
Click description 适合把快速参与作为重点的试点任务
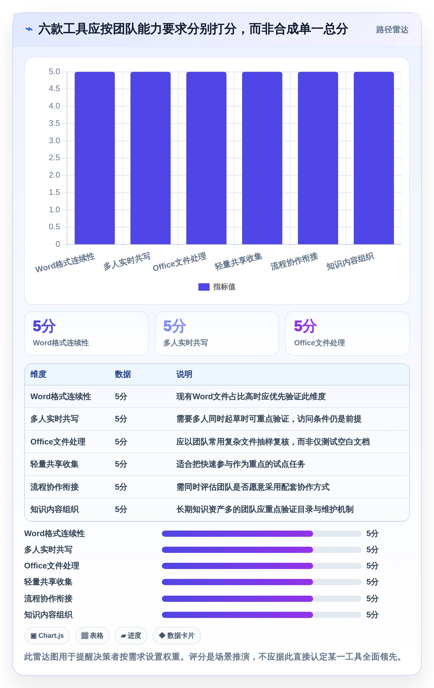point(241,464)
